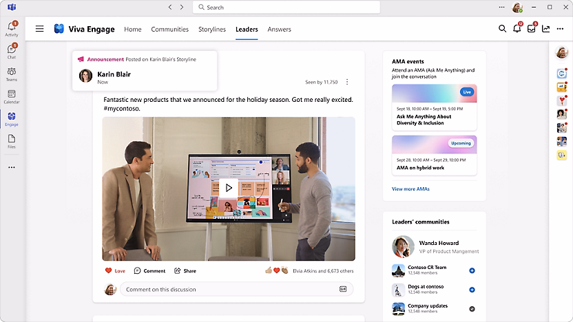Open post options next to Seen by 11,750
The height and width of the screenshot is (322, 573).
tap(347, 82)
